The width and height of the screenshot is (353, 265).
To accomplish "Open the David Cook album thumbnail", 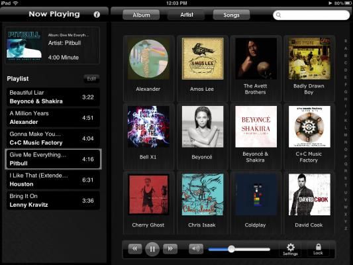I will (309, 195).
